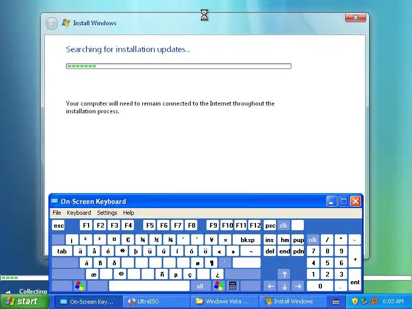
Task: Open the File menu in On-Screen Keyboard
Action: point(57,213)
